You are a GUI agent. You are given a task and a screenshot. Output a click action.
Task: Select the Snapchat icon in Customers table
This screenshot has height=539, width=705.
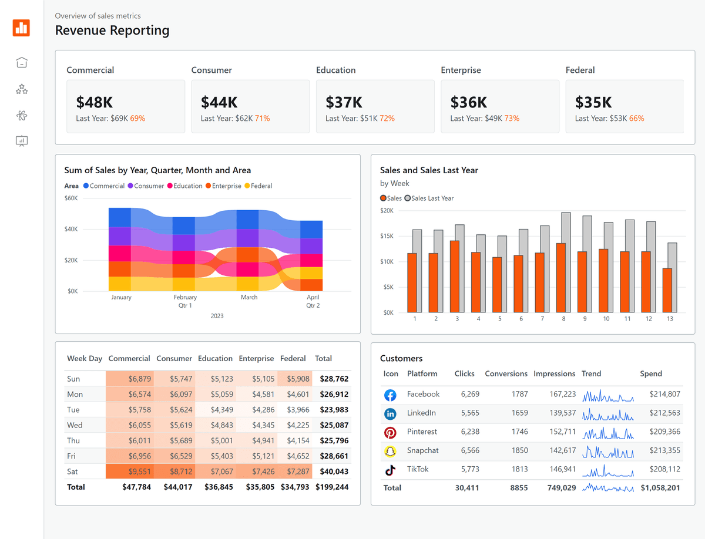coord(390,451)
